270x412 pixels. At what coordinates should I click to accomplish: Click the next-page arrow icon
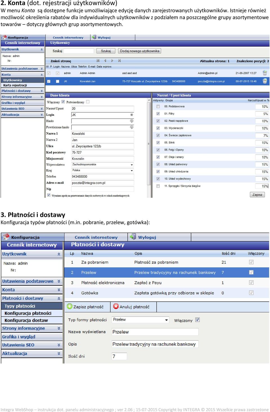tap(112, 61)
